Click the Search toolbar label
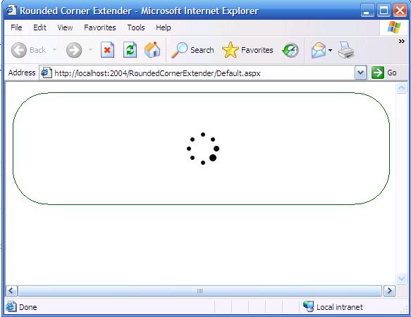Screen dimensions: 411x317 click(x=202, y=50)
